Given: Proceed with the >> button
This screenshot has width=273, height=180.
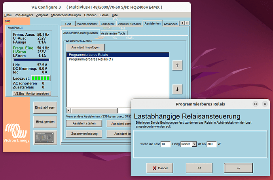Looking at the screenshot, I should [x=238, y=168].
